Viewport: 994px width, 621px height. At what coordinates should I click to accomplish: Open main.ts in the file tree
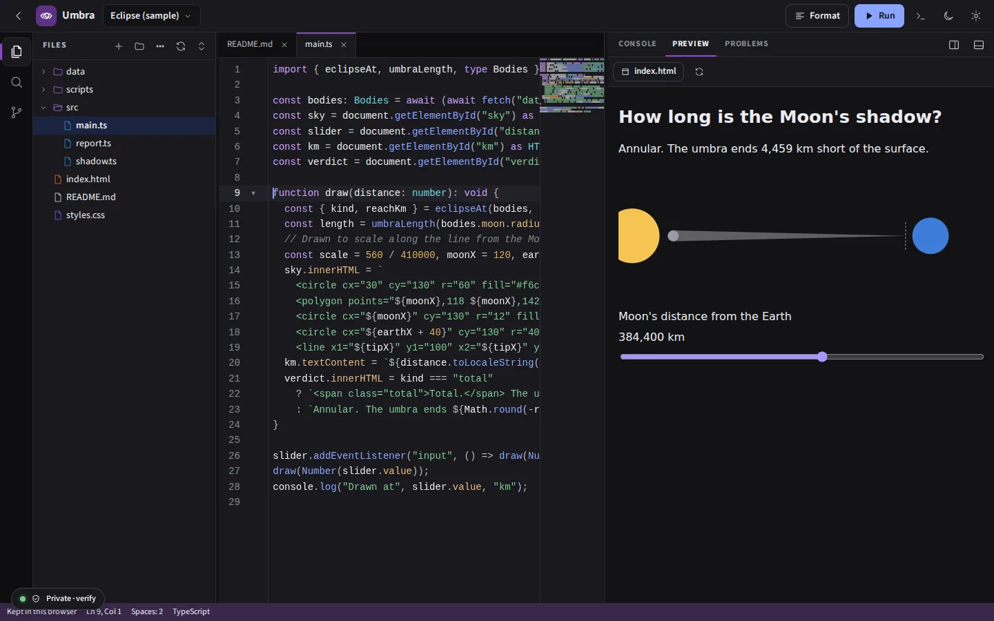(124, 126)
